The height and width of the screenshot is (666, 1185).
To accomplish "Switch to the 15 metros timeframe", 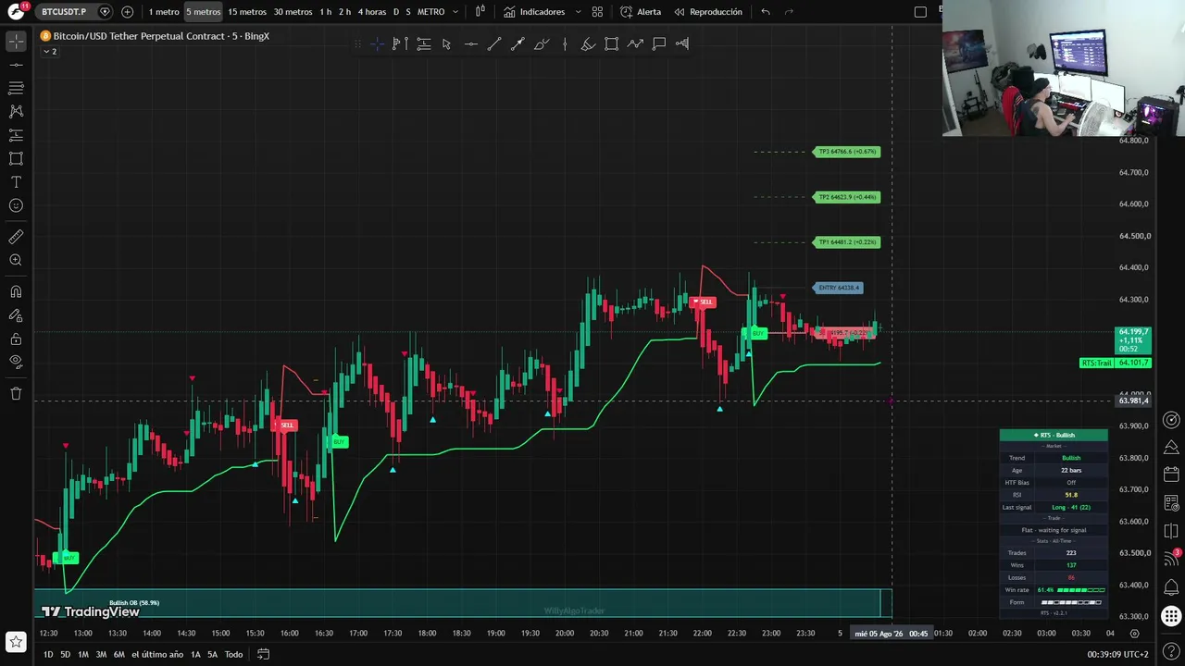I will click(246, 12).
